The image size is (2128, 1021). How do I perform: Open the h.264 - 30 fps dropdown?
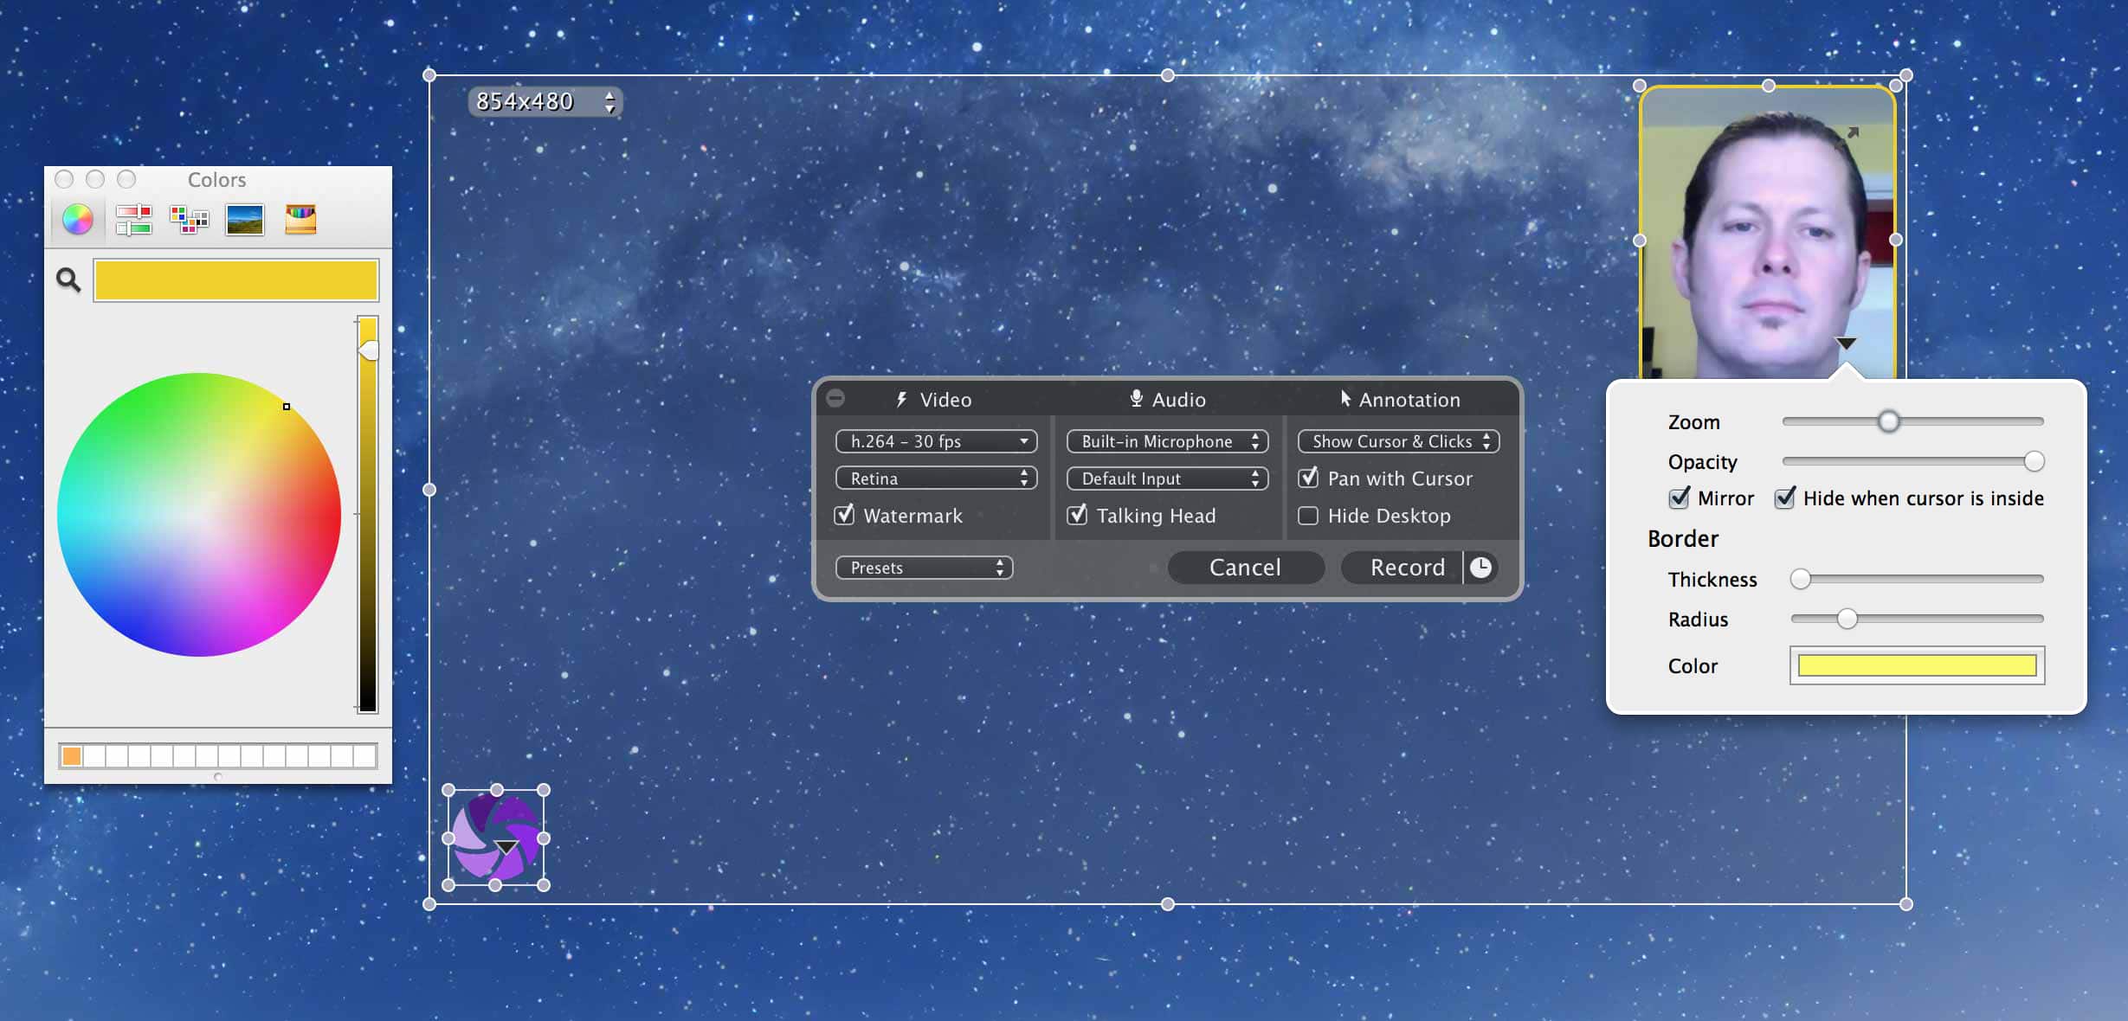(x=936, y=441)
